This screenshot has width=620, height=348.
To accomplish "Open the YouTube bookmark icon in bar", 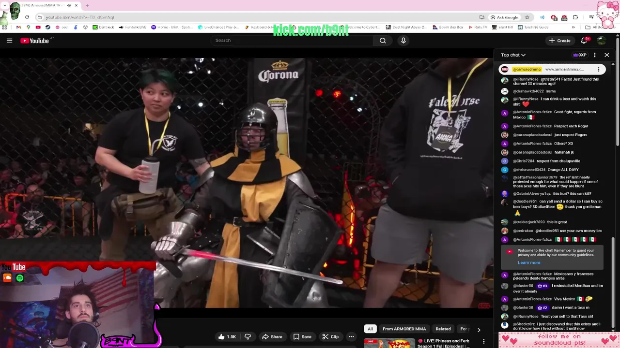I will 38,27.
